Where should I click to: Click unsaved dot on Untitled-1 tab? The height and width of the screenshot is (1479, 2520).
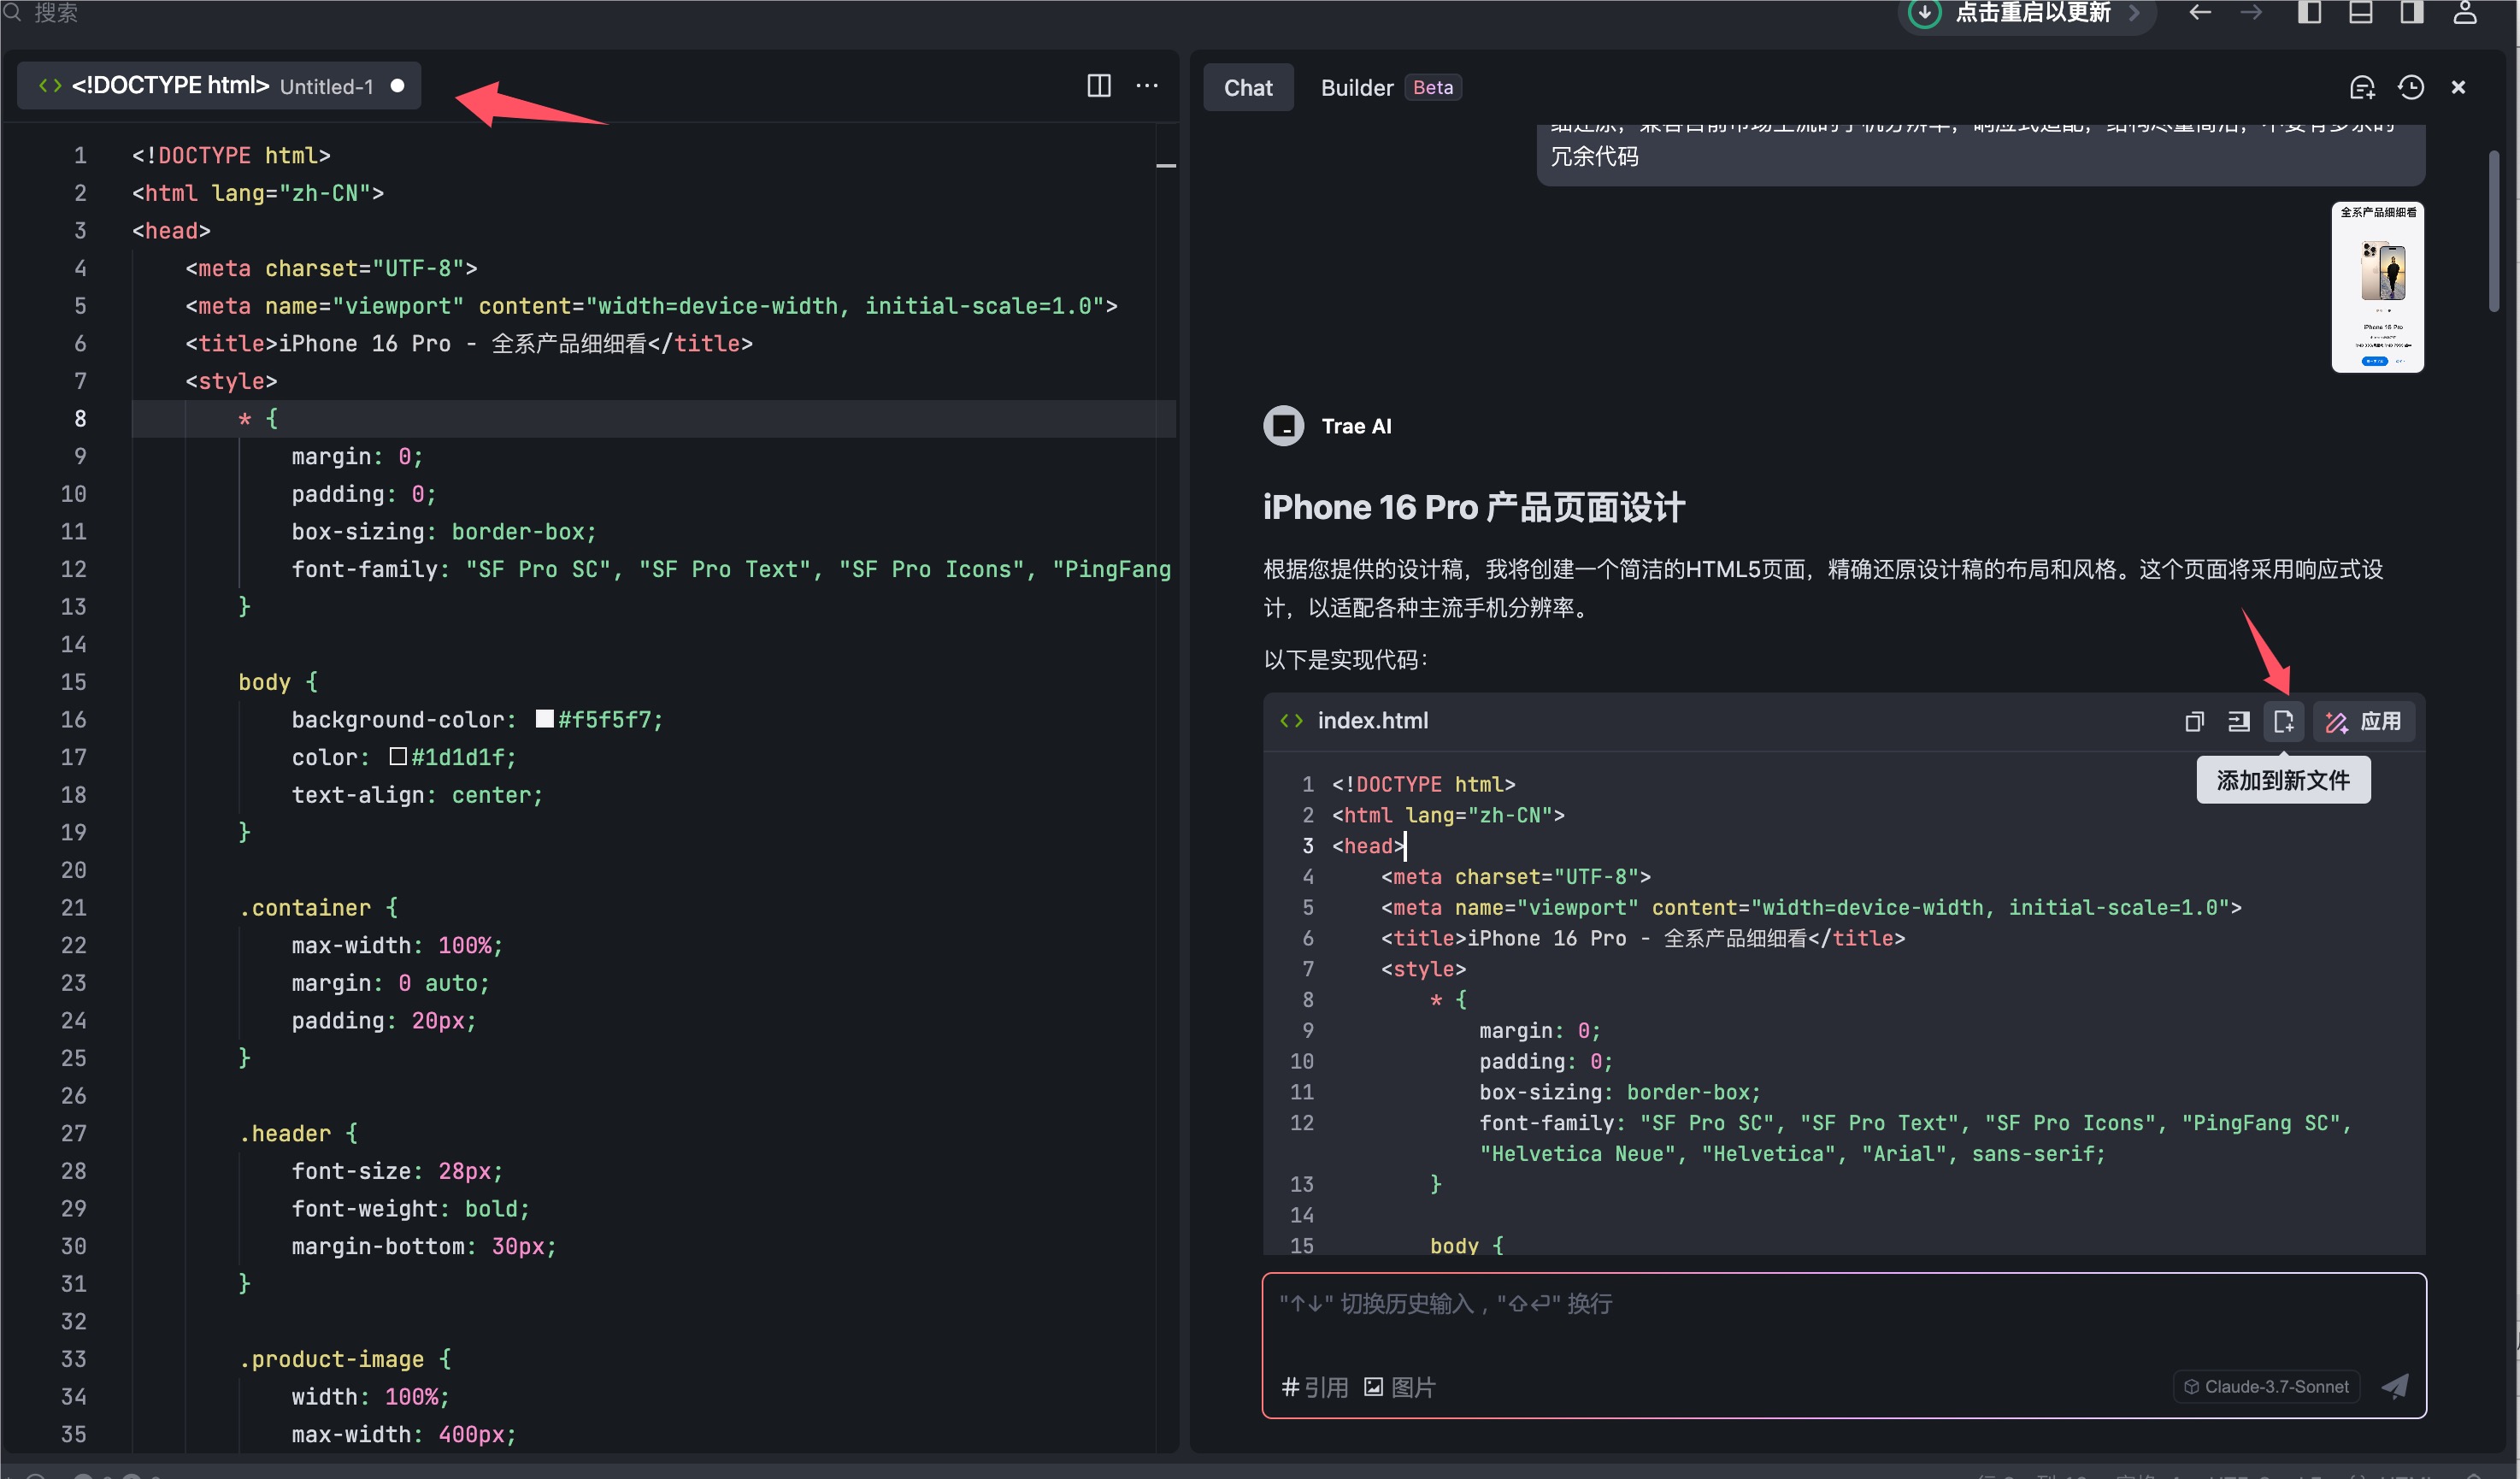tap(397, 86)
